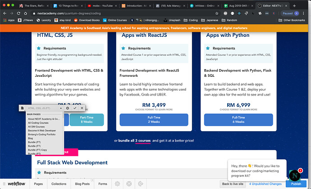
Task: Select All DM Courses from page list
Action: point(37,127)
